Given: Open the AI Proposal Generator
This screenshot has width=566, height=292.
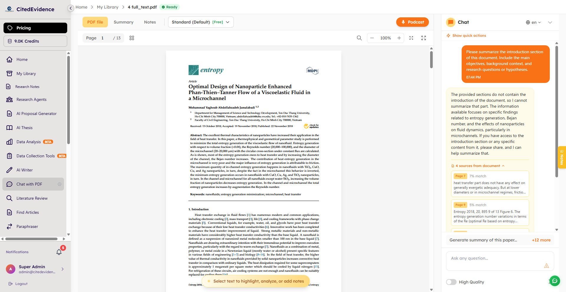Looking at the screenshot, I should [x=36, y=114].
